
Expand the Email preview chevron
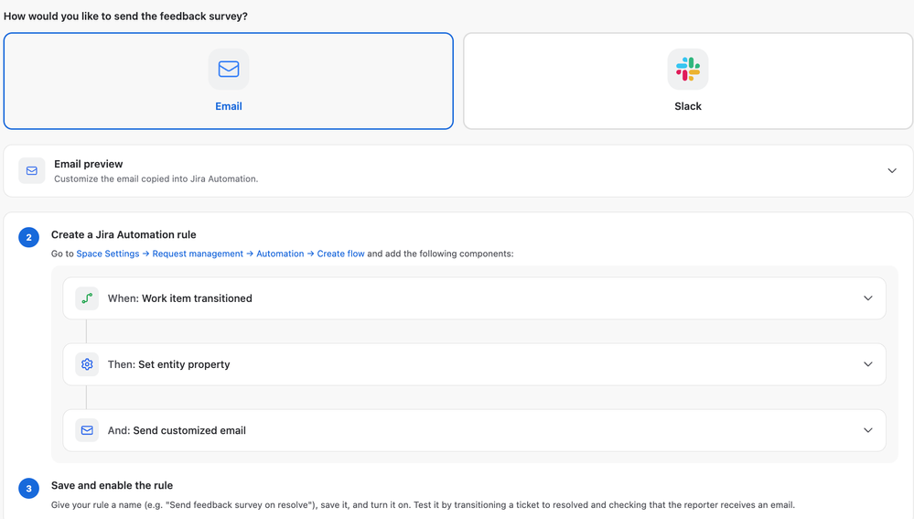point(892,171)
